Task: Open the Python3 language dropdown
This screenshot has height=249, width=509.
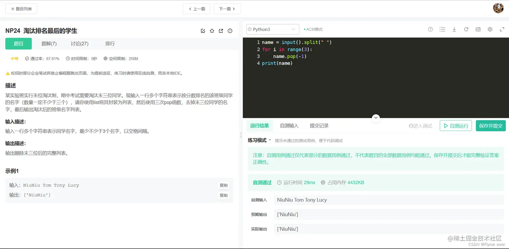Action: pyautogui.click(x=272, y=29)
